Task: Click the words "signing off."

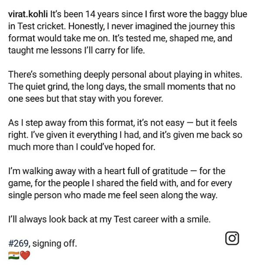Action: click(54, 244)
